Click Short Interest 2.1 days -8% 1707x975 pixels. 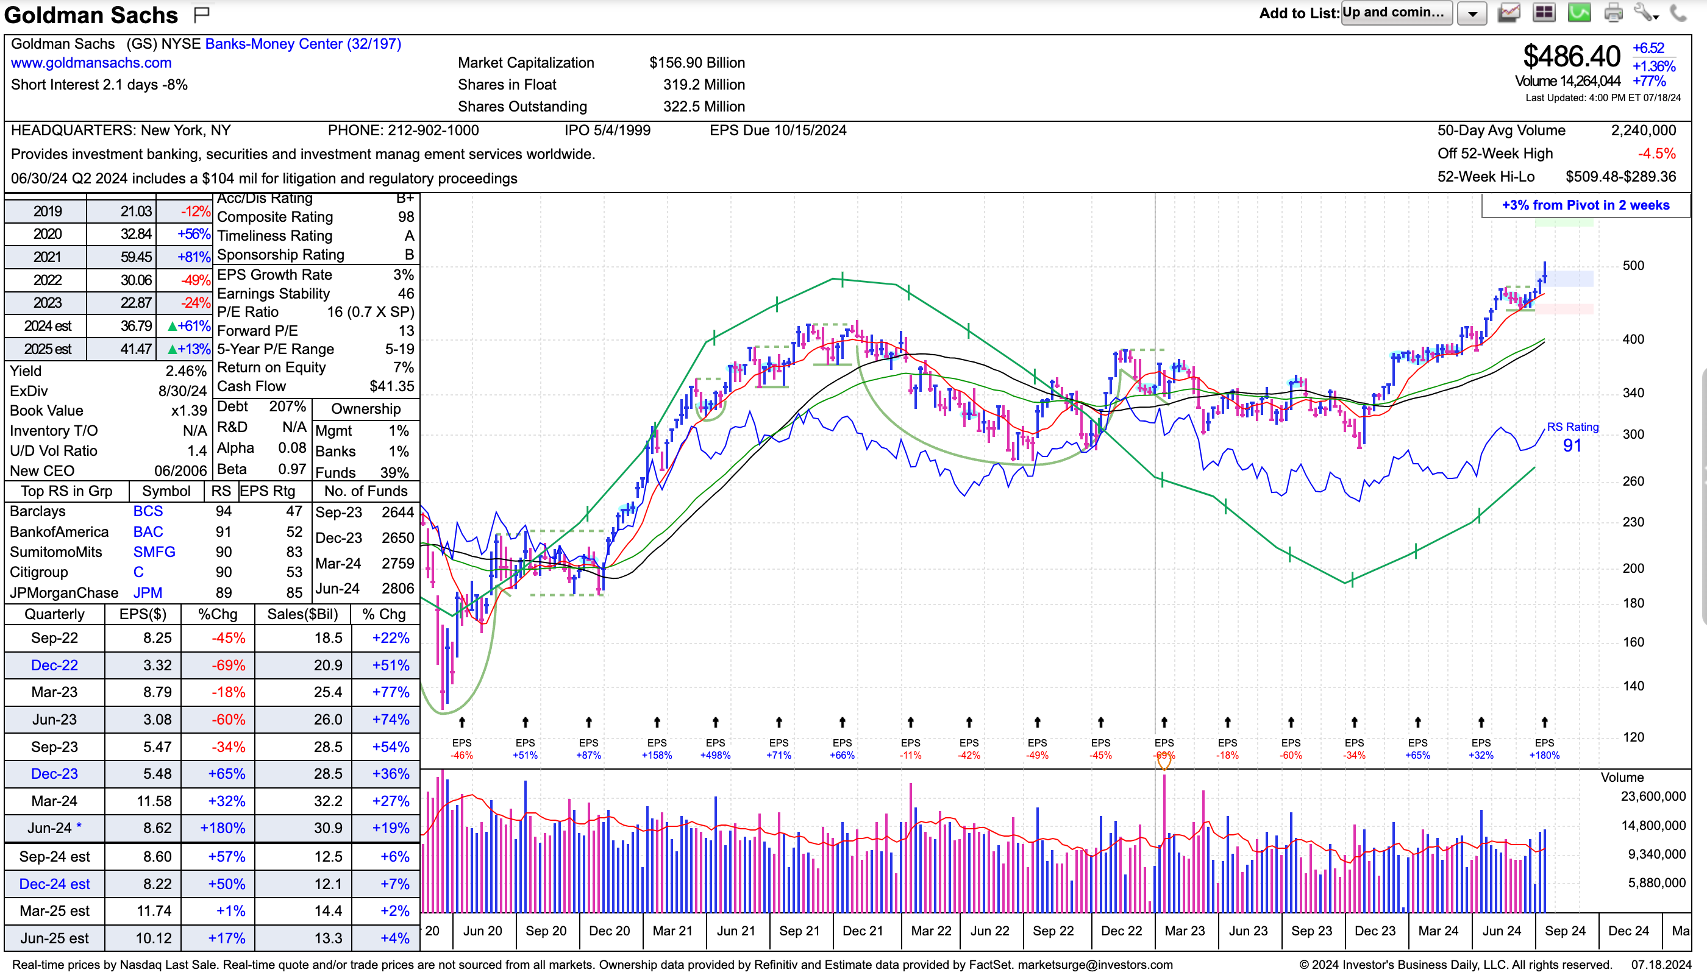click(99, 84)
